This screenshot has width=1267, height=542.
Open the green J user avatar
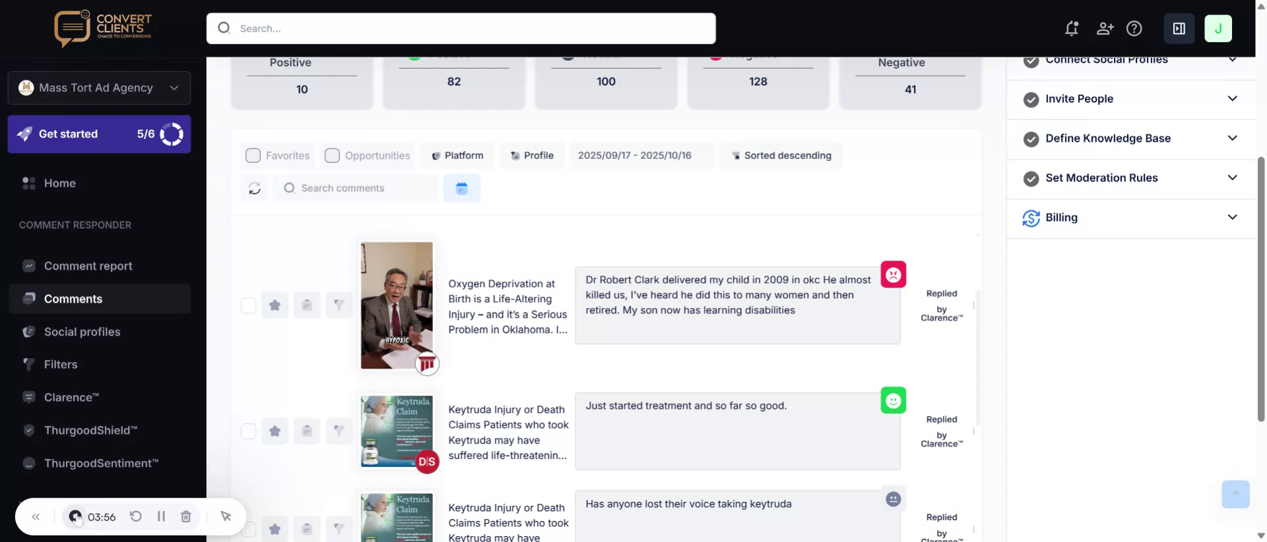point(1218,28)
